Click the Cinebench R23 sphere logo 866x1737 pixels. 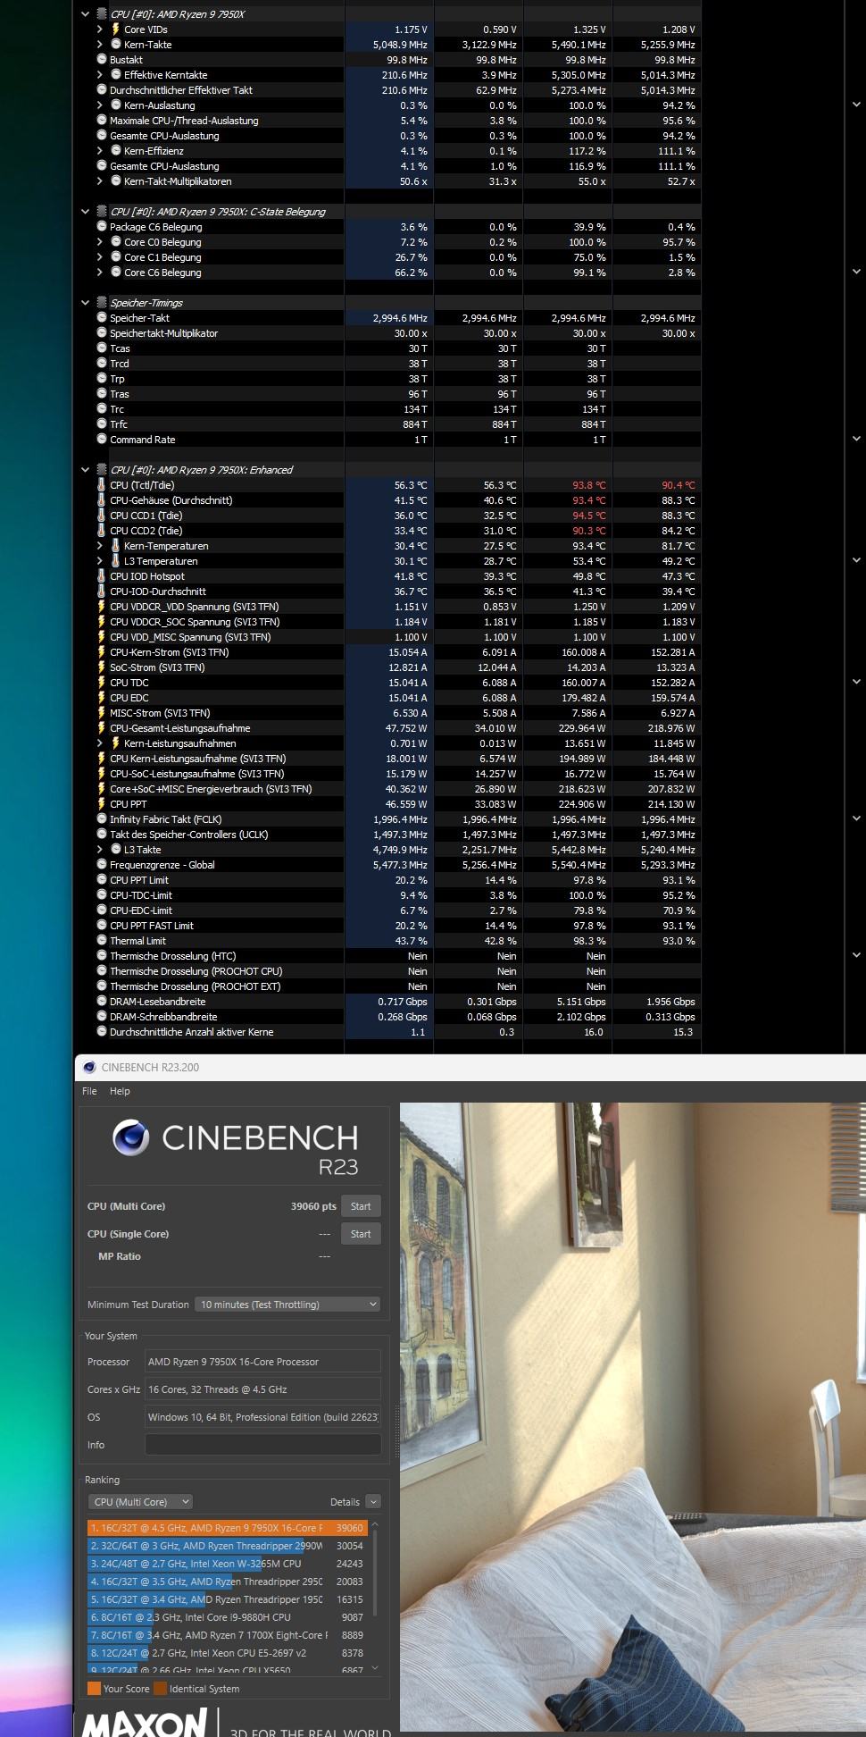click(x=131, y=1137)
